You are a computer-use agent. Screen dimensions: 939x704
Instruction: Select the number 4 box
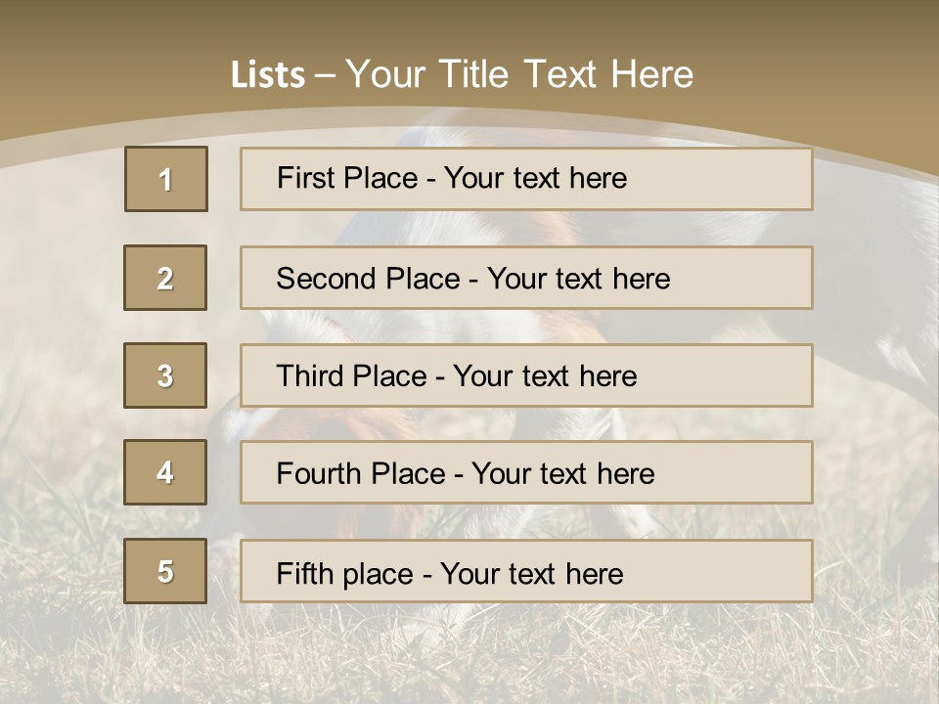165,472
